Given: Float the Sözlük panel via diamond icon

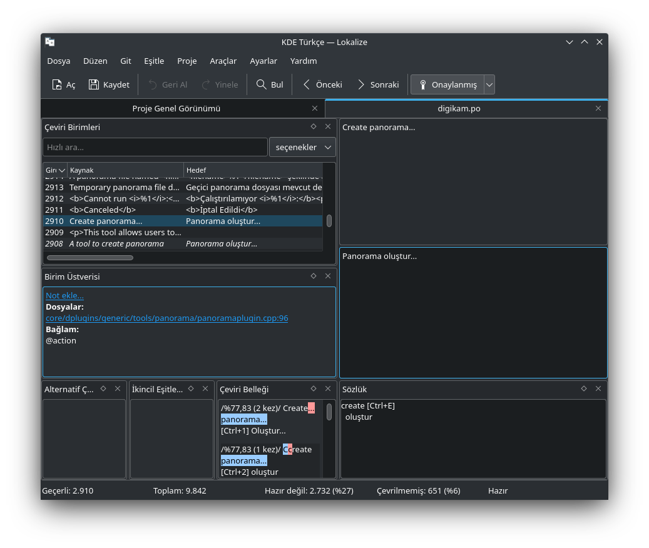Looking at the screenshot, I should [583, 388].
